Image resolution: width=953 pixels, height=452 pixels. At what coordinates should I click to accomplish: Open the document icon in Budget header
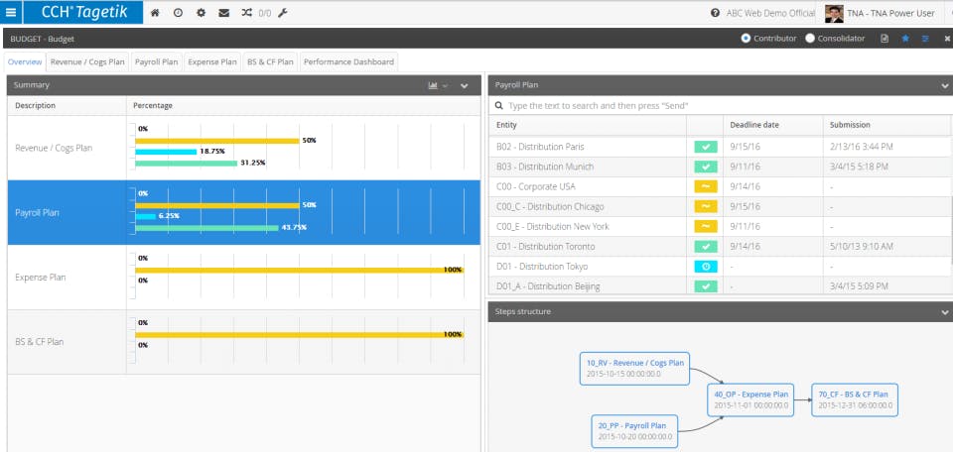[885, 39]
